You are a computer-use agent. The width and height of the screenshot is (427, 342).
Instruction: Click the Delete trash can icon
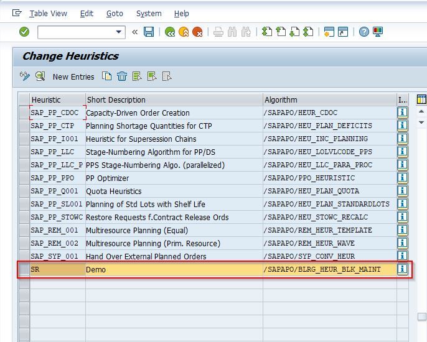(x=122, y=76)
